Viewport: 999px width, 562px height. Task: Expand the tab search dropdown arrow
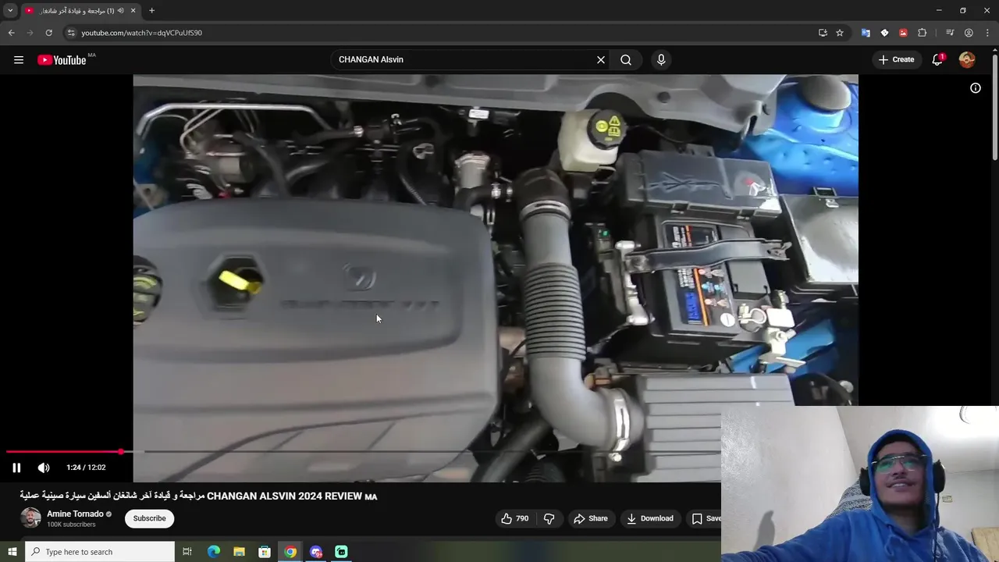[x=10, y=11]
